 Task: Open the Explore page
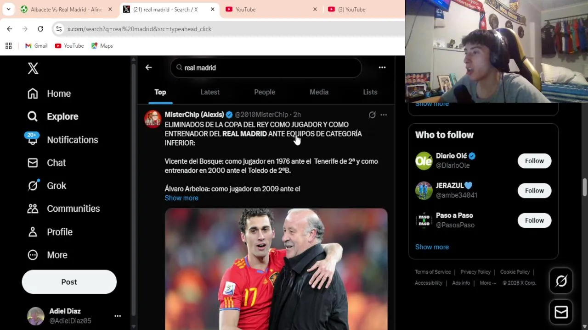click(53, 116)
